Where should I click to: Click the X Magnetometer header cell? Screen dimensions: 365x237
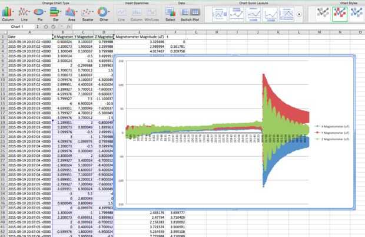(x=62, y=37)
